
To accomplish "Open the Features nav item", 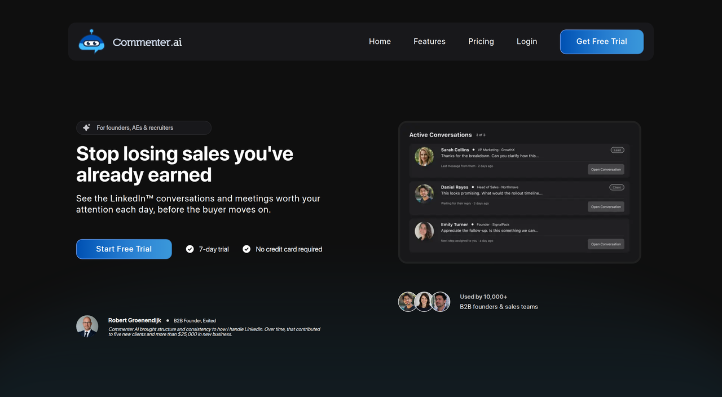I will coord(429,42).
